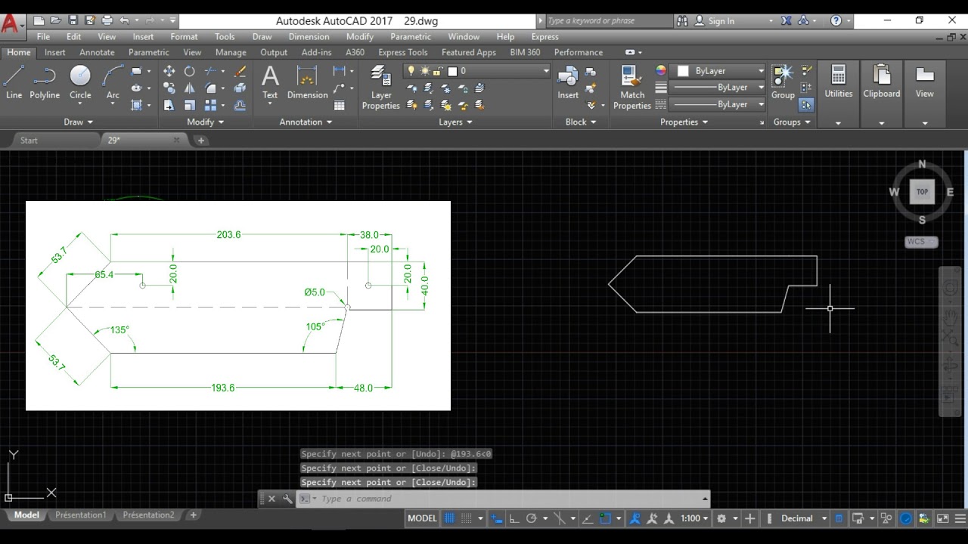
Task: Toggle MODEL space button in status bar
Action: tap(422, 518)
